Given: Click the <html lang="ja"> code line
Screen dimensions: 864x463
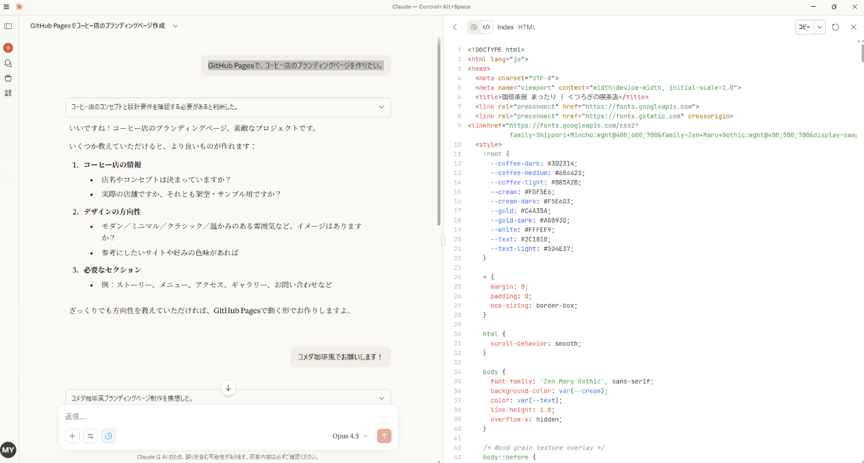Looking at the screenshot, I should point(497,59).
